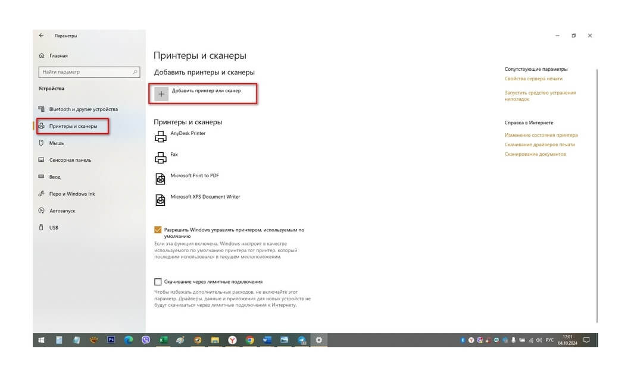The width and height of the screenshot is (631, 377).
Task: Open File Explorer from the taskbar
Action: tap(215, 340)
